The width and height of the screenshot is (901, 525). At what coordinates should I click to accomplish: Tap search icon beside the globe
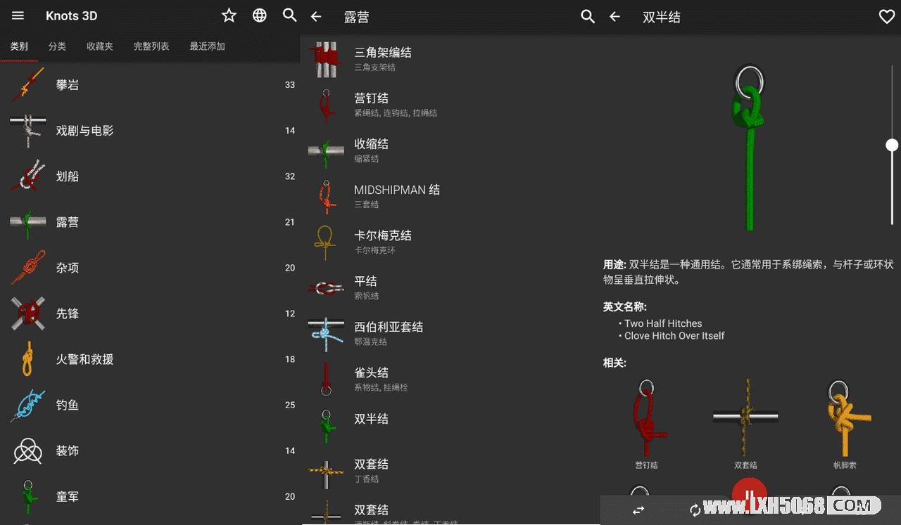coord(289,15)
